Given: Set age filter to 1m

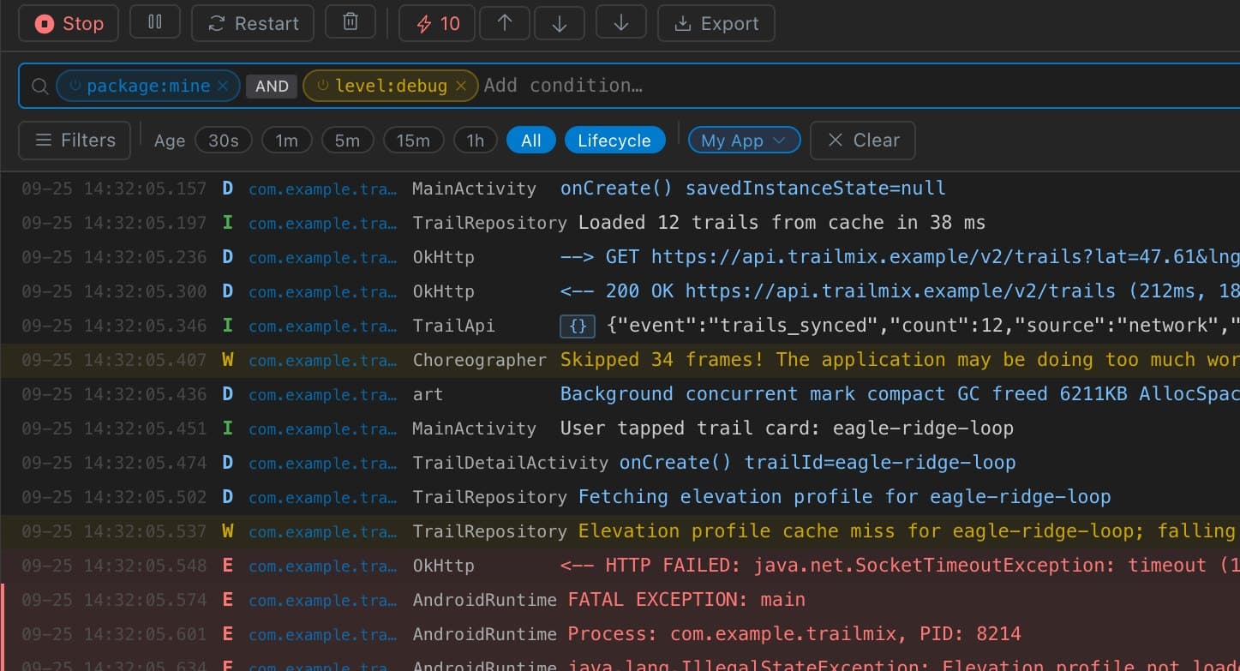Looking at the screenshot, I should [x=287, y=141].
